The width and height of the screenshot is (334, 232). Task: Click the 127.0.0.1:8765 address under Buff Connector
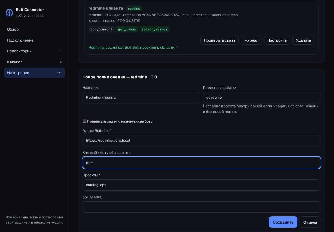[30, 16]
